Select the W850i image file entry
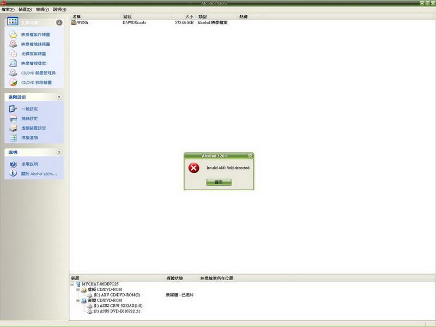Viewport: 436px width, 327px height. click(82, 22)
